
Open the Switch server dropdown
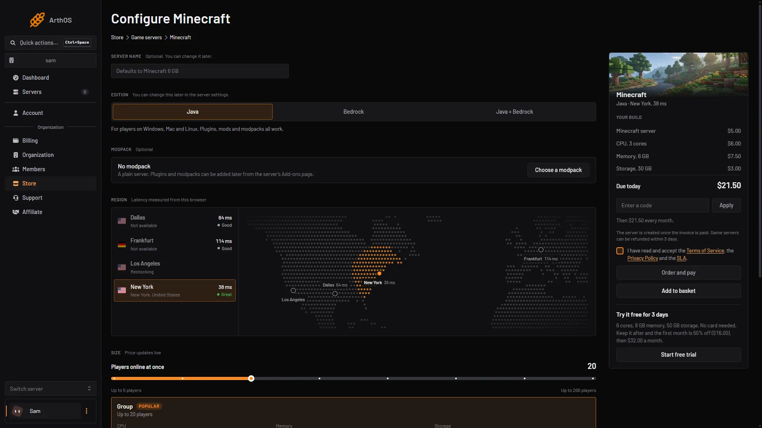(x=50, y=389)
